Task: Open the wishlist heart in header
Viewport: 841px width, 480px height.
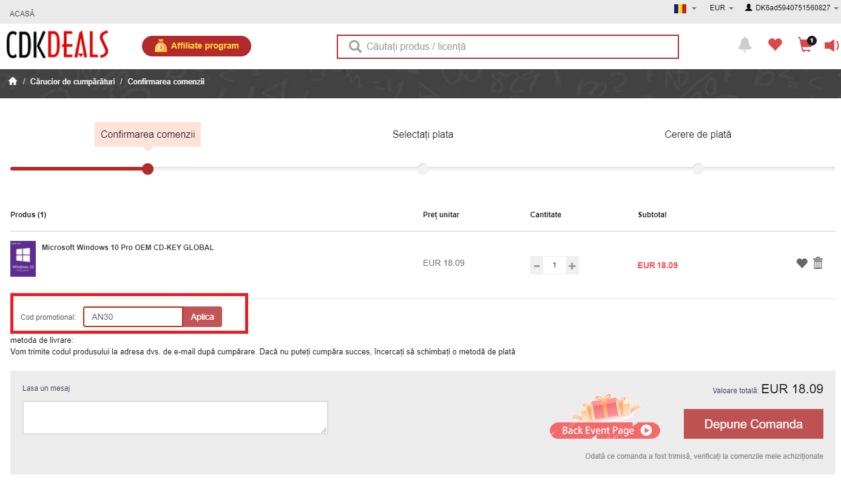Action: 775,44
